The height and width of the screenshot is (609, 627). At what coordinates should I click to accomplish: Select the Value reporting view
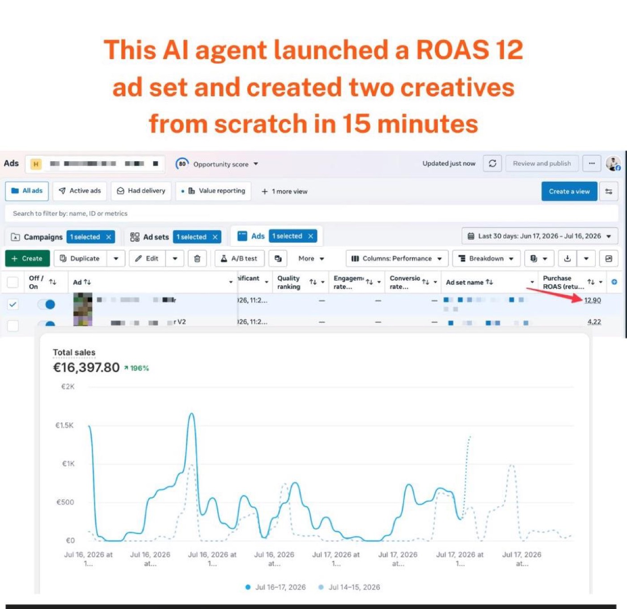point(213,191)
